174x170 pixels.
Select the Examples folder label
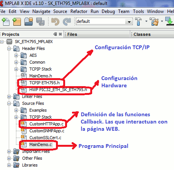[x=38, y=110]
